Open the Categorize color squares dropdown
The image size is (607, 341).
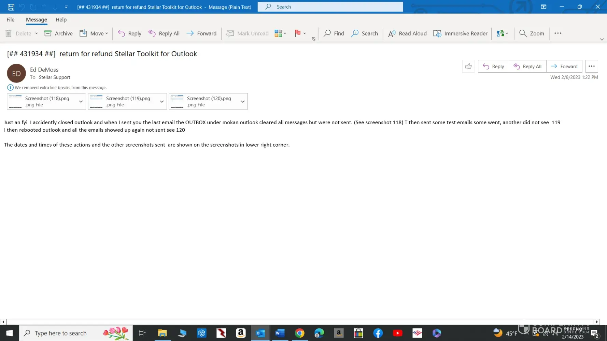point(280,33)
